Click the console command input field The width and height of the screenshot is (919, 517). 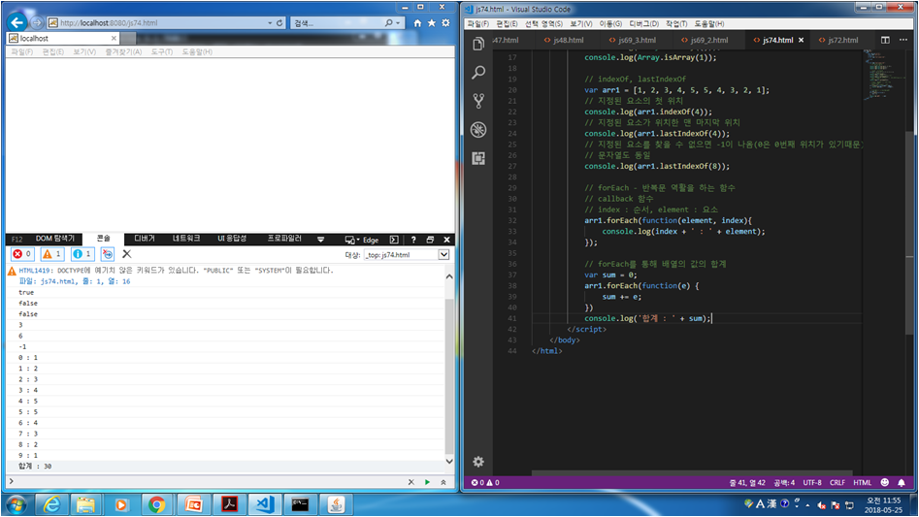(x=208, y=482)
